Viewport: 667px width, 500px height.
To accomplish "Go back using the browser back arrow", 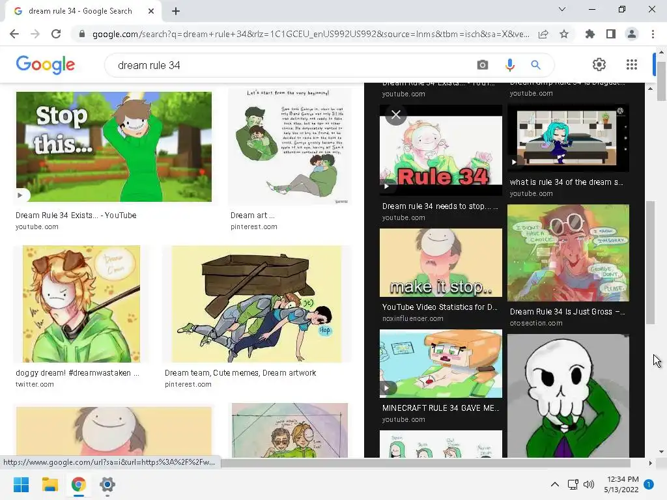I will tap(14, 34).
